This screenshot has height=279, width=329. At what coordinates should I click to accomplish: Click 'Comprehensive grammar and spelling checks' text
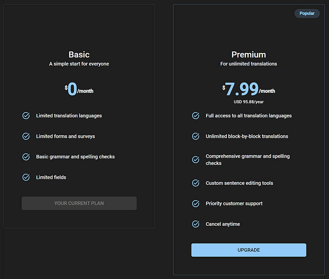(x=248, y=160)
